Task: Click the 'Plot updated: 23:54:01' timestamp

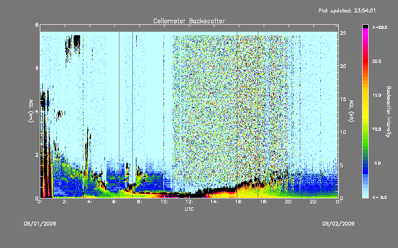Action: click(347, 10)
